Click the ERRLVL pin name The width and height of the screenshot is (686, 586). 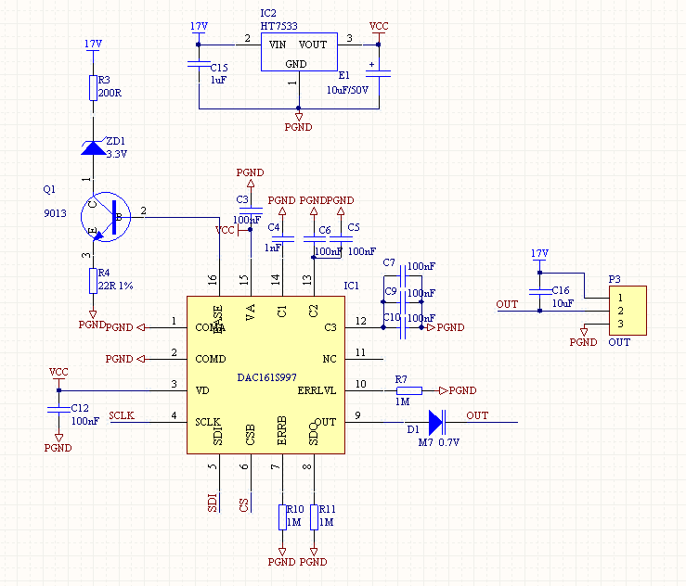tap(317, 390)
